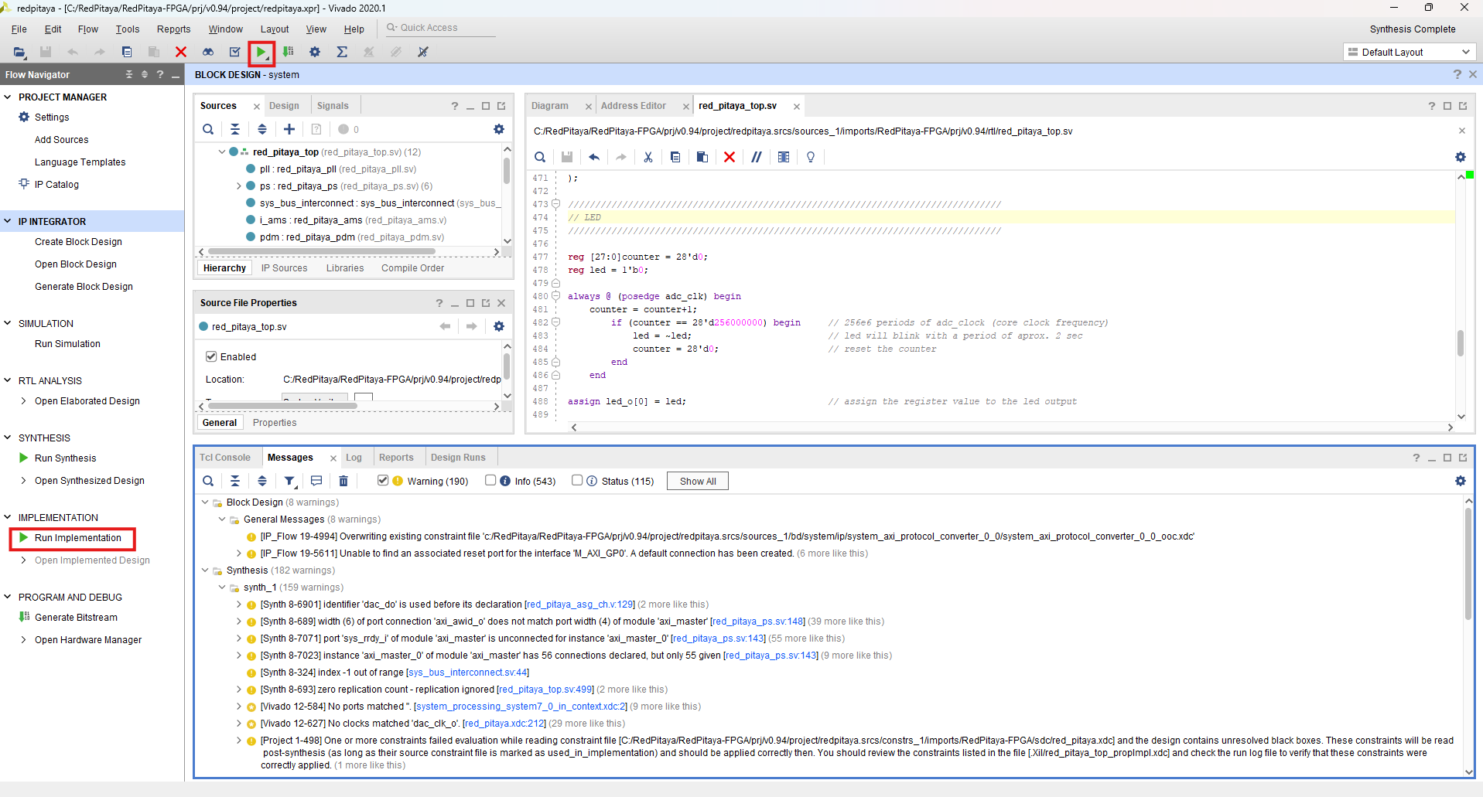1483x797 pixels.
Task: Collapse all in Sources panel toolbar
Action: click(235, 129)
